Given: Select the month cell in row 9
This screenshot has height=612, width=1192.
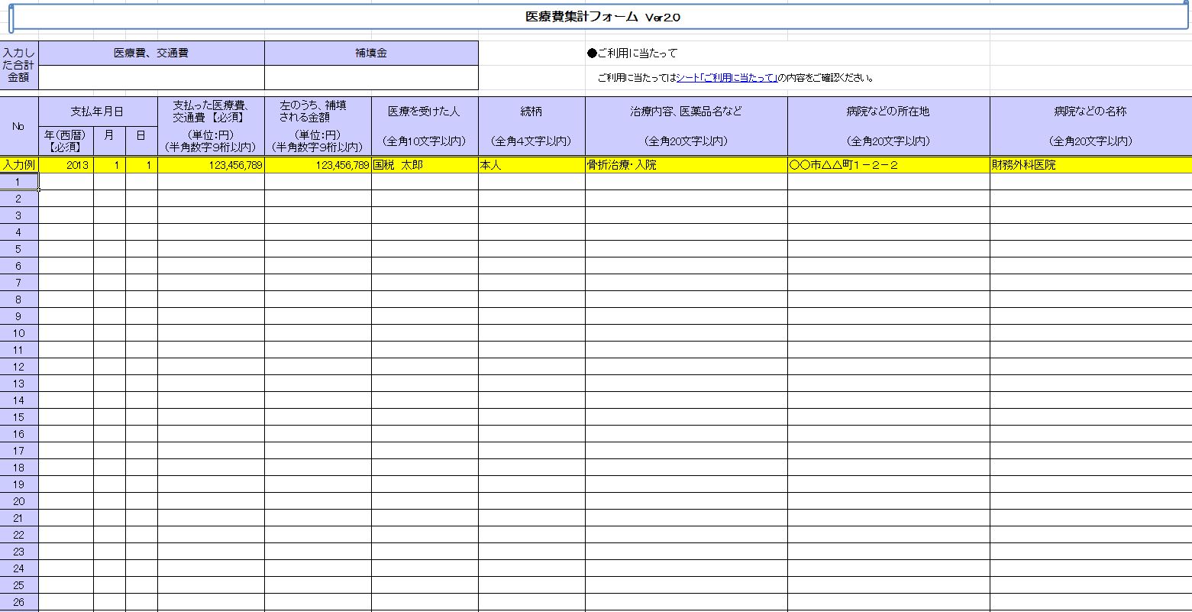Looking at the screenshot, I should (110, 316).
